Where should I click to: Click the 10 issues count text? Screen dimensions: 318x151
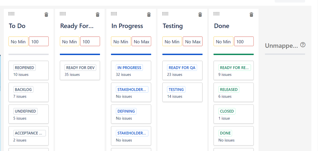click(x=21, y=75)
